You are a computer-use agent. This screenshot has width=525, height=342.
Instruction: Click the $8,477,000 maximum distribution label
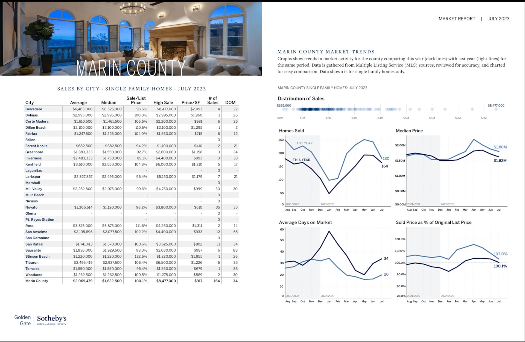[496, 105]
